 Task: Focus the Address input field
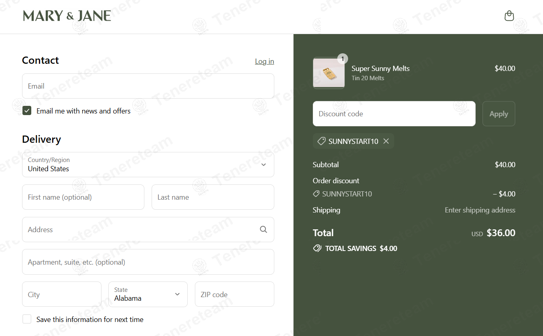pos(148,229)
